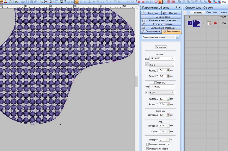Uncheck Обрезать по форме option
The height and width of the screenshot is (151, 228).
click(x=147, y=149)
